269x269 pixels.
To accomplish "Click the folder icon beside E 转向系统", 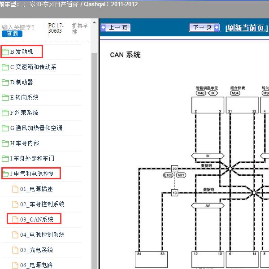I will click(x=5, y=98).
